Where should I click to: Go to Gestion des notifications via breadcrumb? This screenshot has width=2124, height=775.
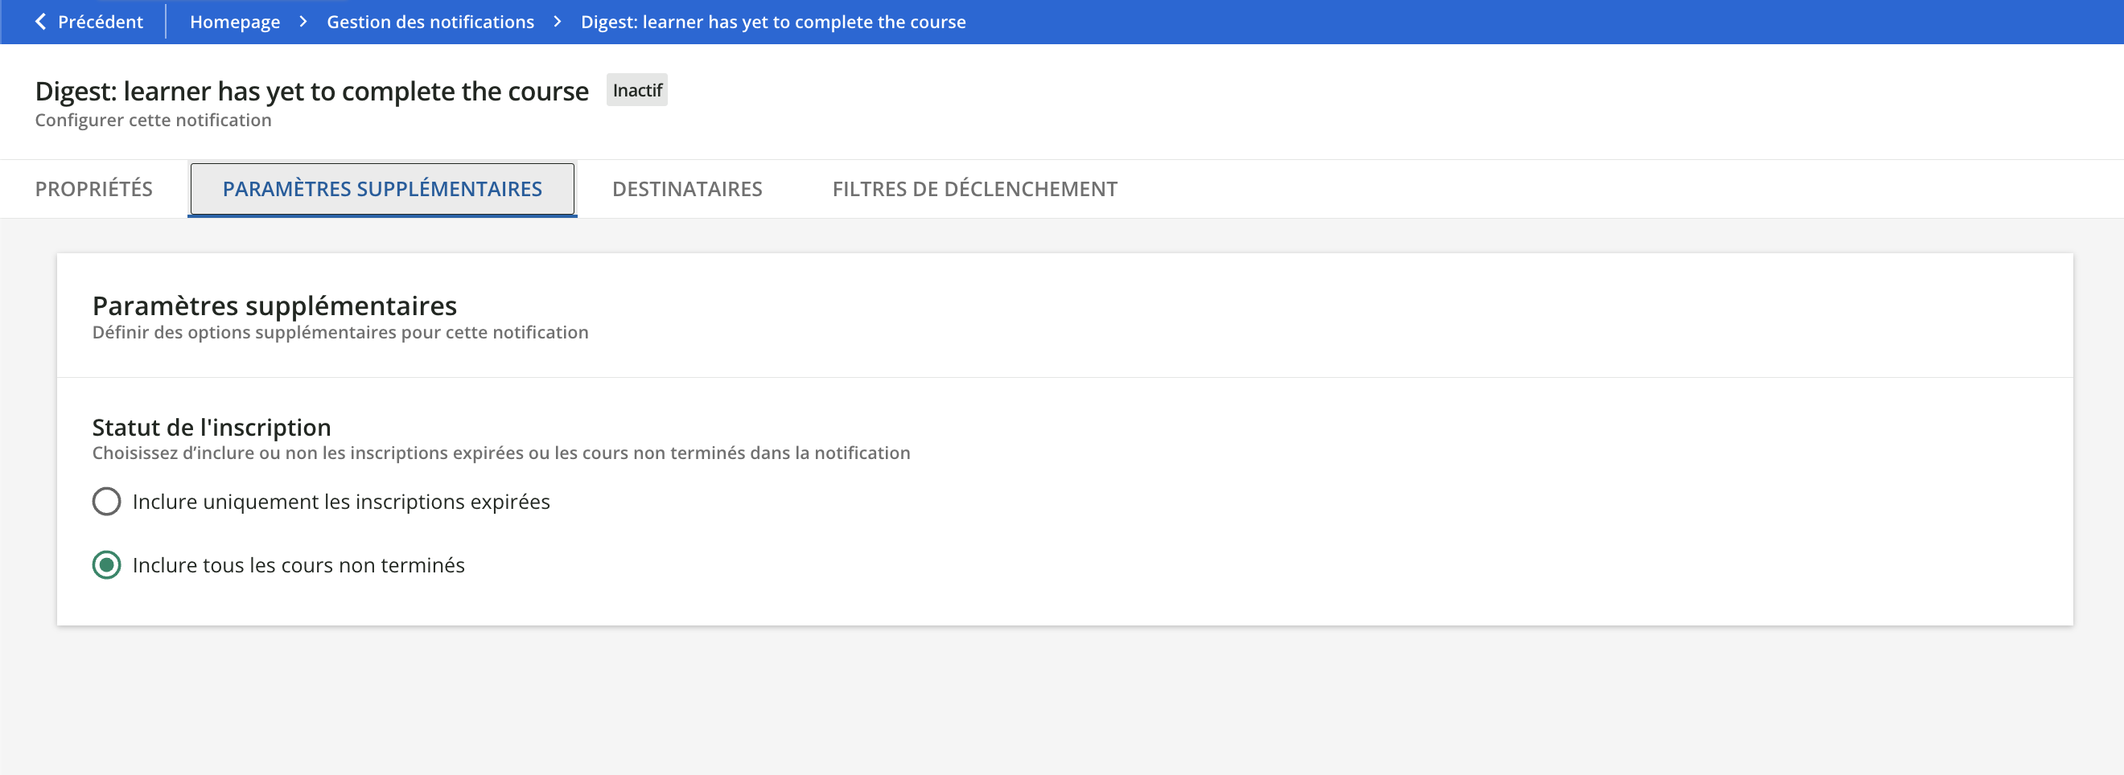click(x=430, y=22)
